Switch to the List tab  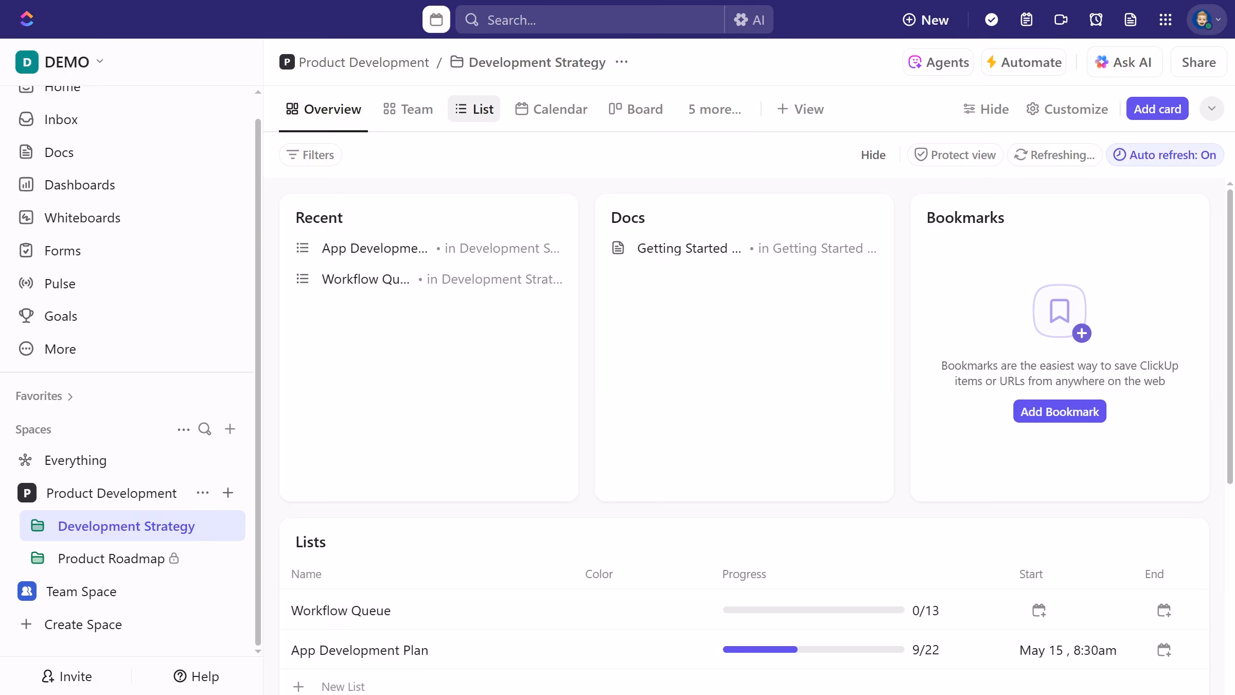474,109
